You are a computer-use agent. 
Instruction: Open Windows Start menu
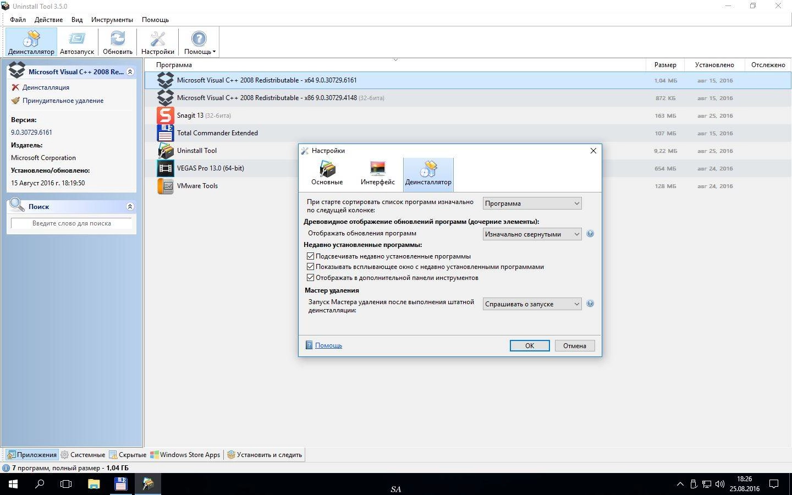[x=13, y=484]
